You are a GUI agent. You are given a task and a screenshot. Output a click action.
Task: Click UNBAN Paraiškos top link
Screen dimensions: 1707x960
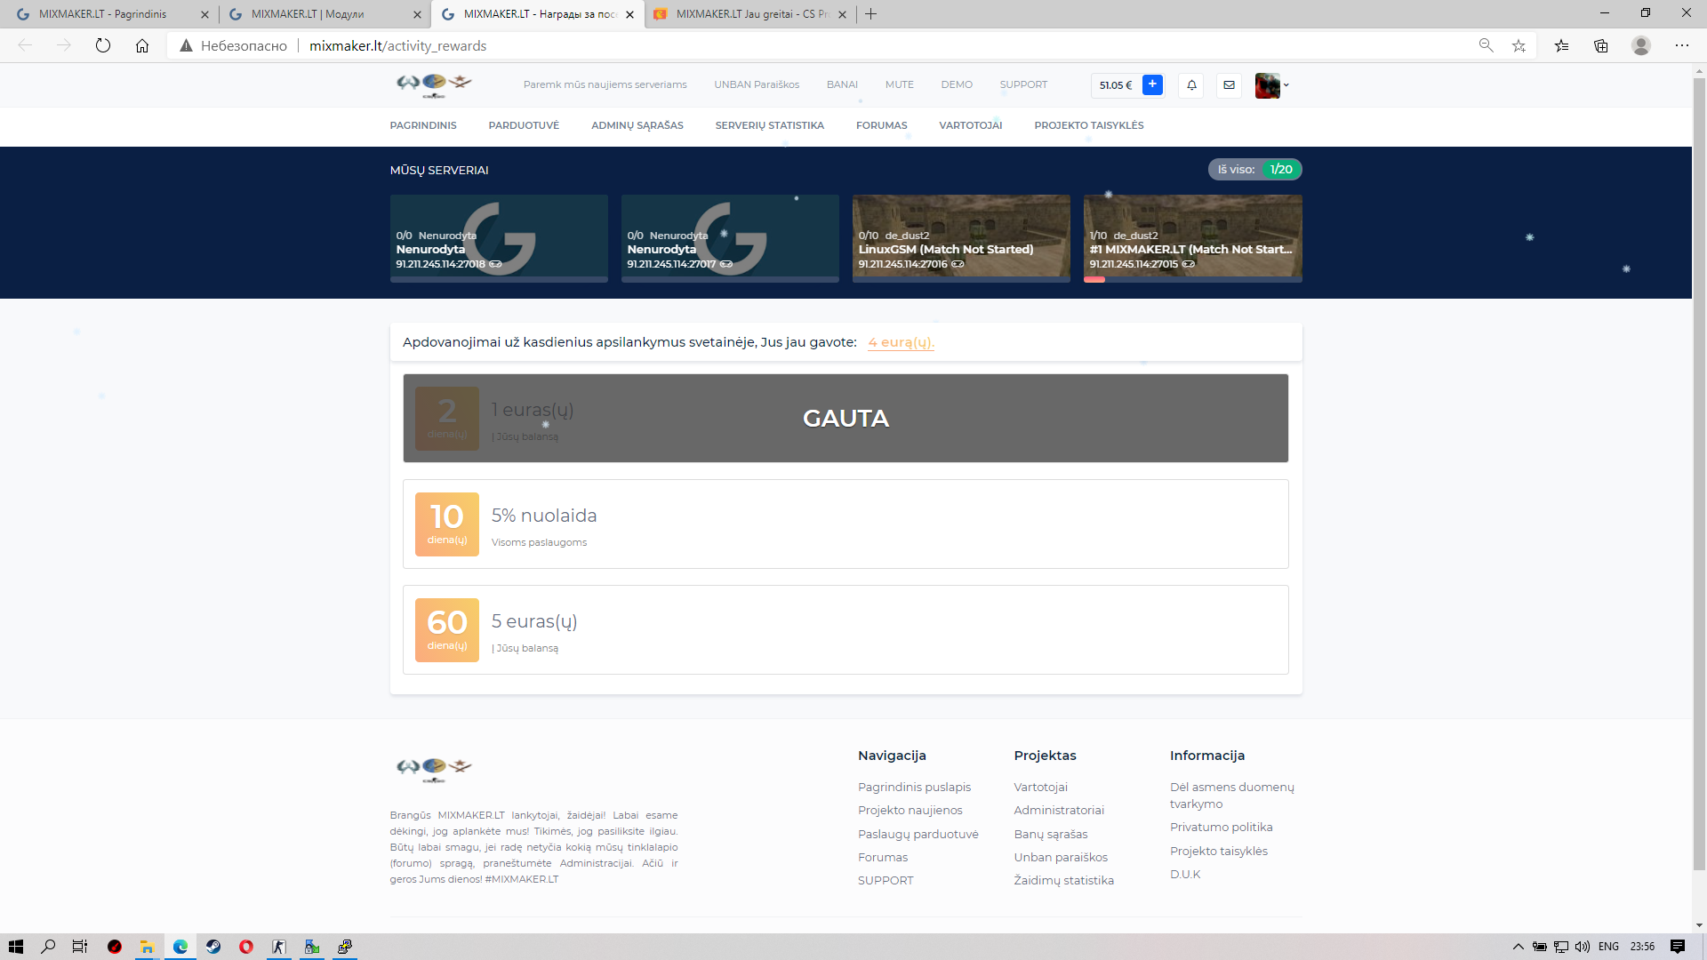[757, 85]
